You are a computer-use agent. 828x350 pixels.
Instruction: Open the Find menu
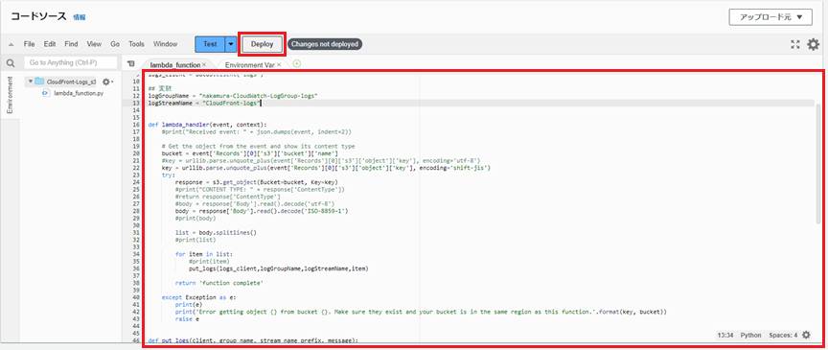click(x=71, y=44)
